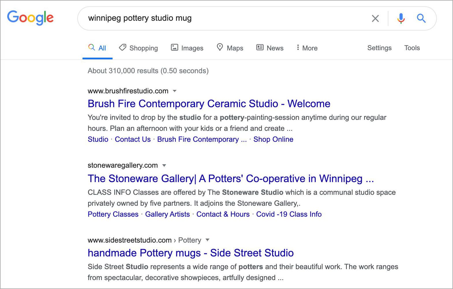Click the Shopping tag icon
Image resolution: width=453 pixels, height=289 pixels.
point(123,47)
